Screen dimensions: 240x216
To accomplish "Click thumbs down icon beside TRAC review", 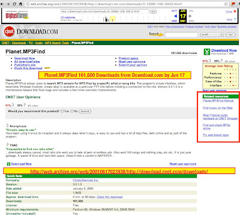I will [7, 145].
